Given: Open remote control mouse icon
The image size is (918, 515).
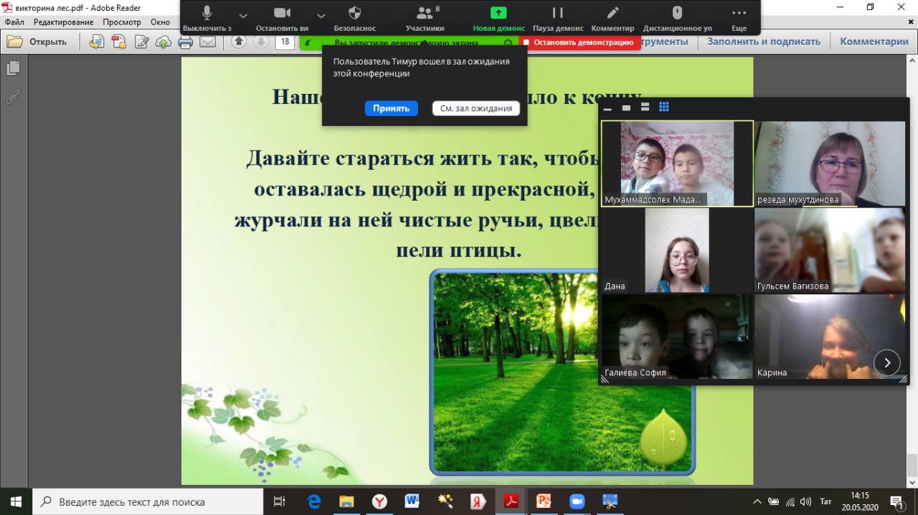Looking at the screenshot, I should tap(677, 14).
